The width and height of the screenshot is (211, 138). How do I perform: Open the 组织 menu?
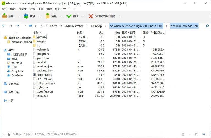(32, 9)
